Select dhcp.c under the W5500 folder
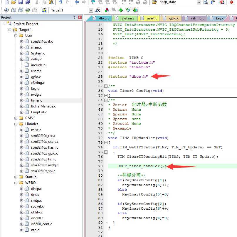 pyautogui.click(x=36, y=189)
